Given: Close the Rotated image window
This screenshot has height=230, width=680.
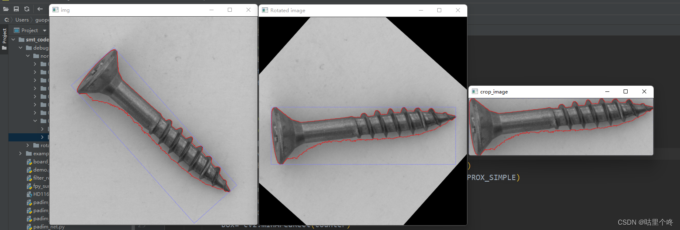Looking at the screenshot, I should pos(458,10).
